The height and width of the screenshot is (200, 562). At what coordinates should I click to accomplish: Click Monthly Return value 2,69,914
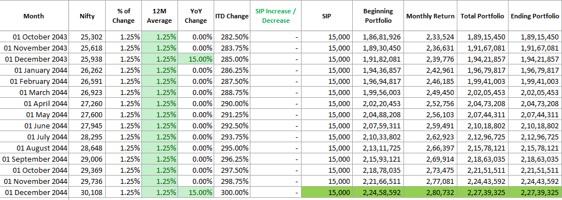pyautogui.click(x=431, y=159)
